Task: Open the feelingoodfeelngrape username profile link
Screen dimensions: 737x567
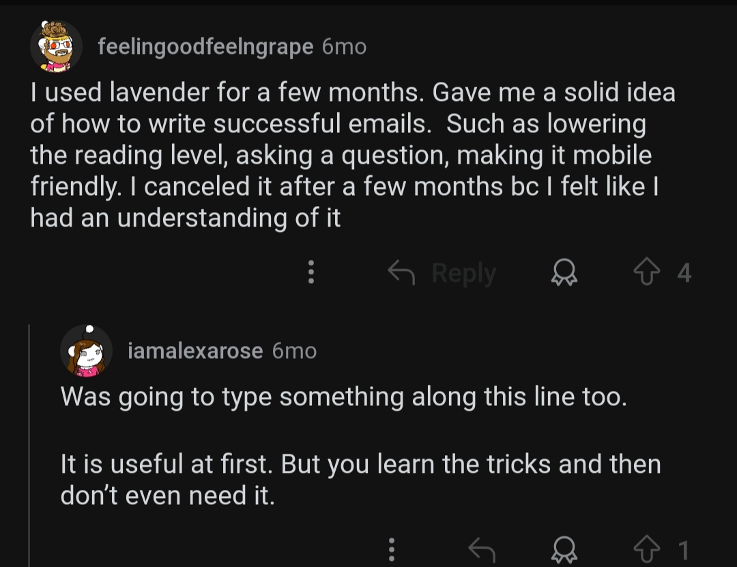Action: tap(205, 47)
